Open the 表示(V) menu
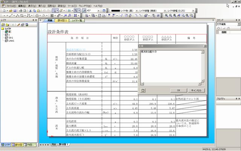The image size is (241, 151). point(32,6)
